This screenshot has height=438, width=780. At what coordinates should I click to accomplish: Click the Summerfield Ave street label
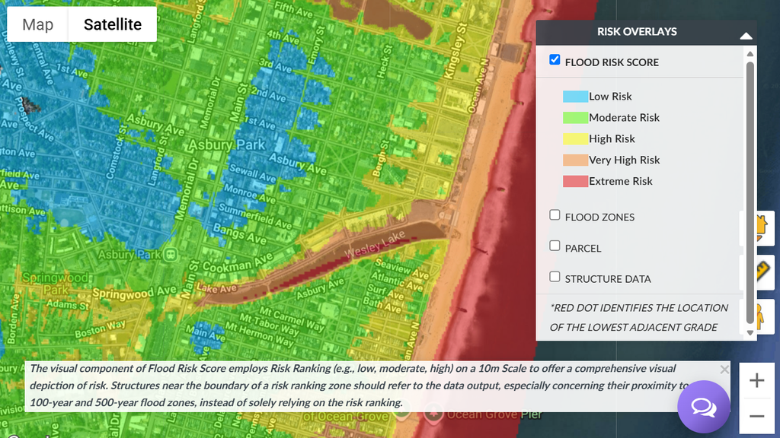tap(255, 217)
